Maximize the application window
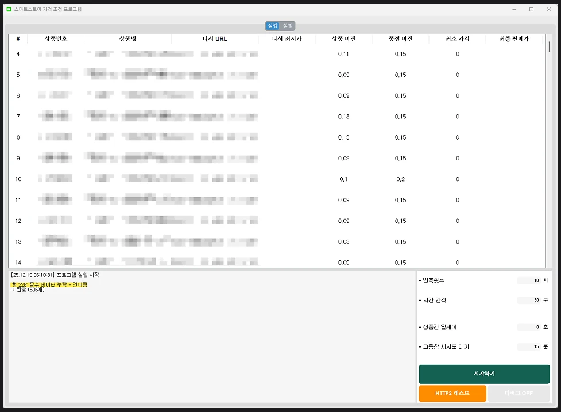Screen dimensions: 561x412 tap(531, 9)
